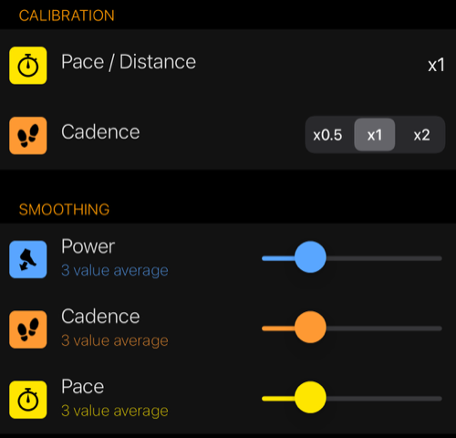The height and width of the screenshot is (438, 456).
Task: Open the Pace / Distance calibration row
Action: click(228, 65)
